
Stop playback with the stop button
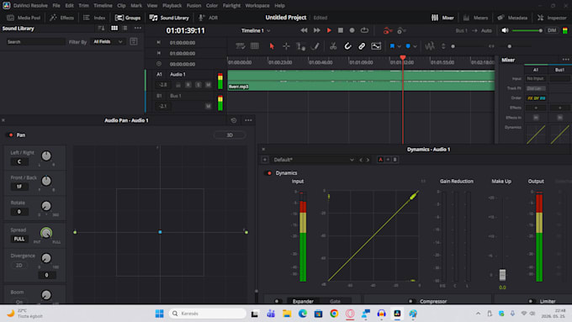coord(341,30)
